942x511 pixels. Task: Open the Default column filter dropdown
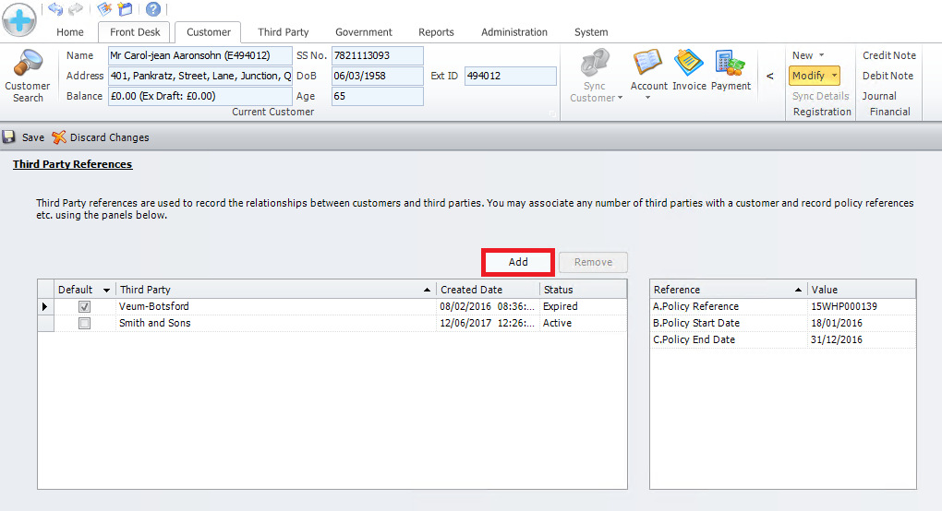(106, 291)
